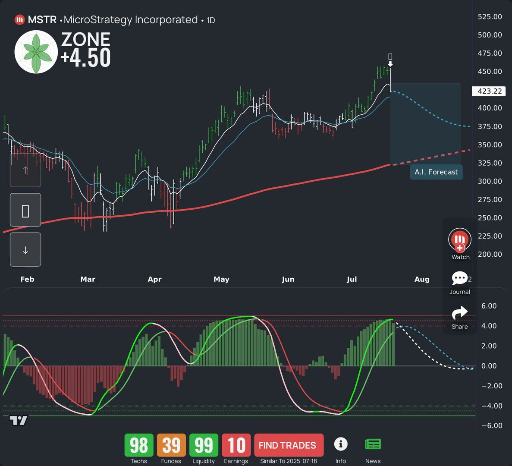Click the red MSTR ticker logo

(19, 20)
